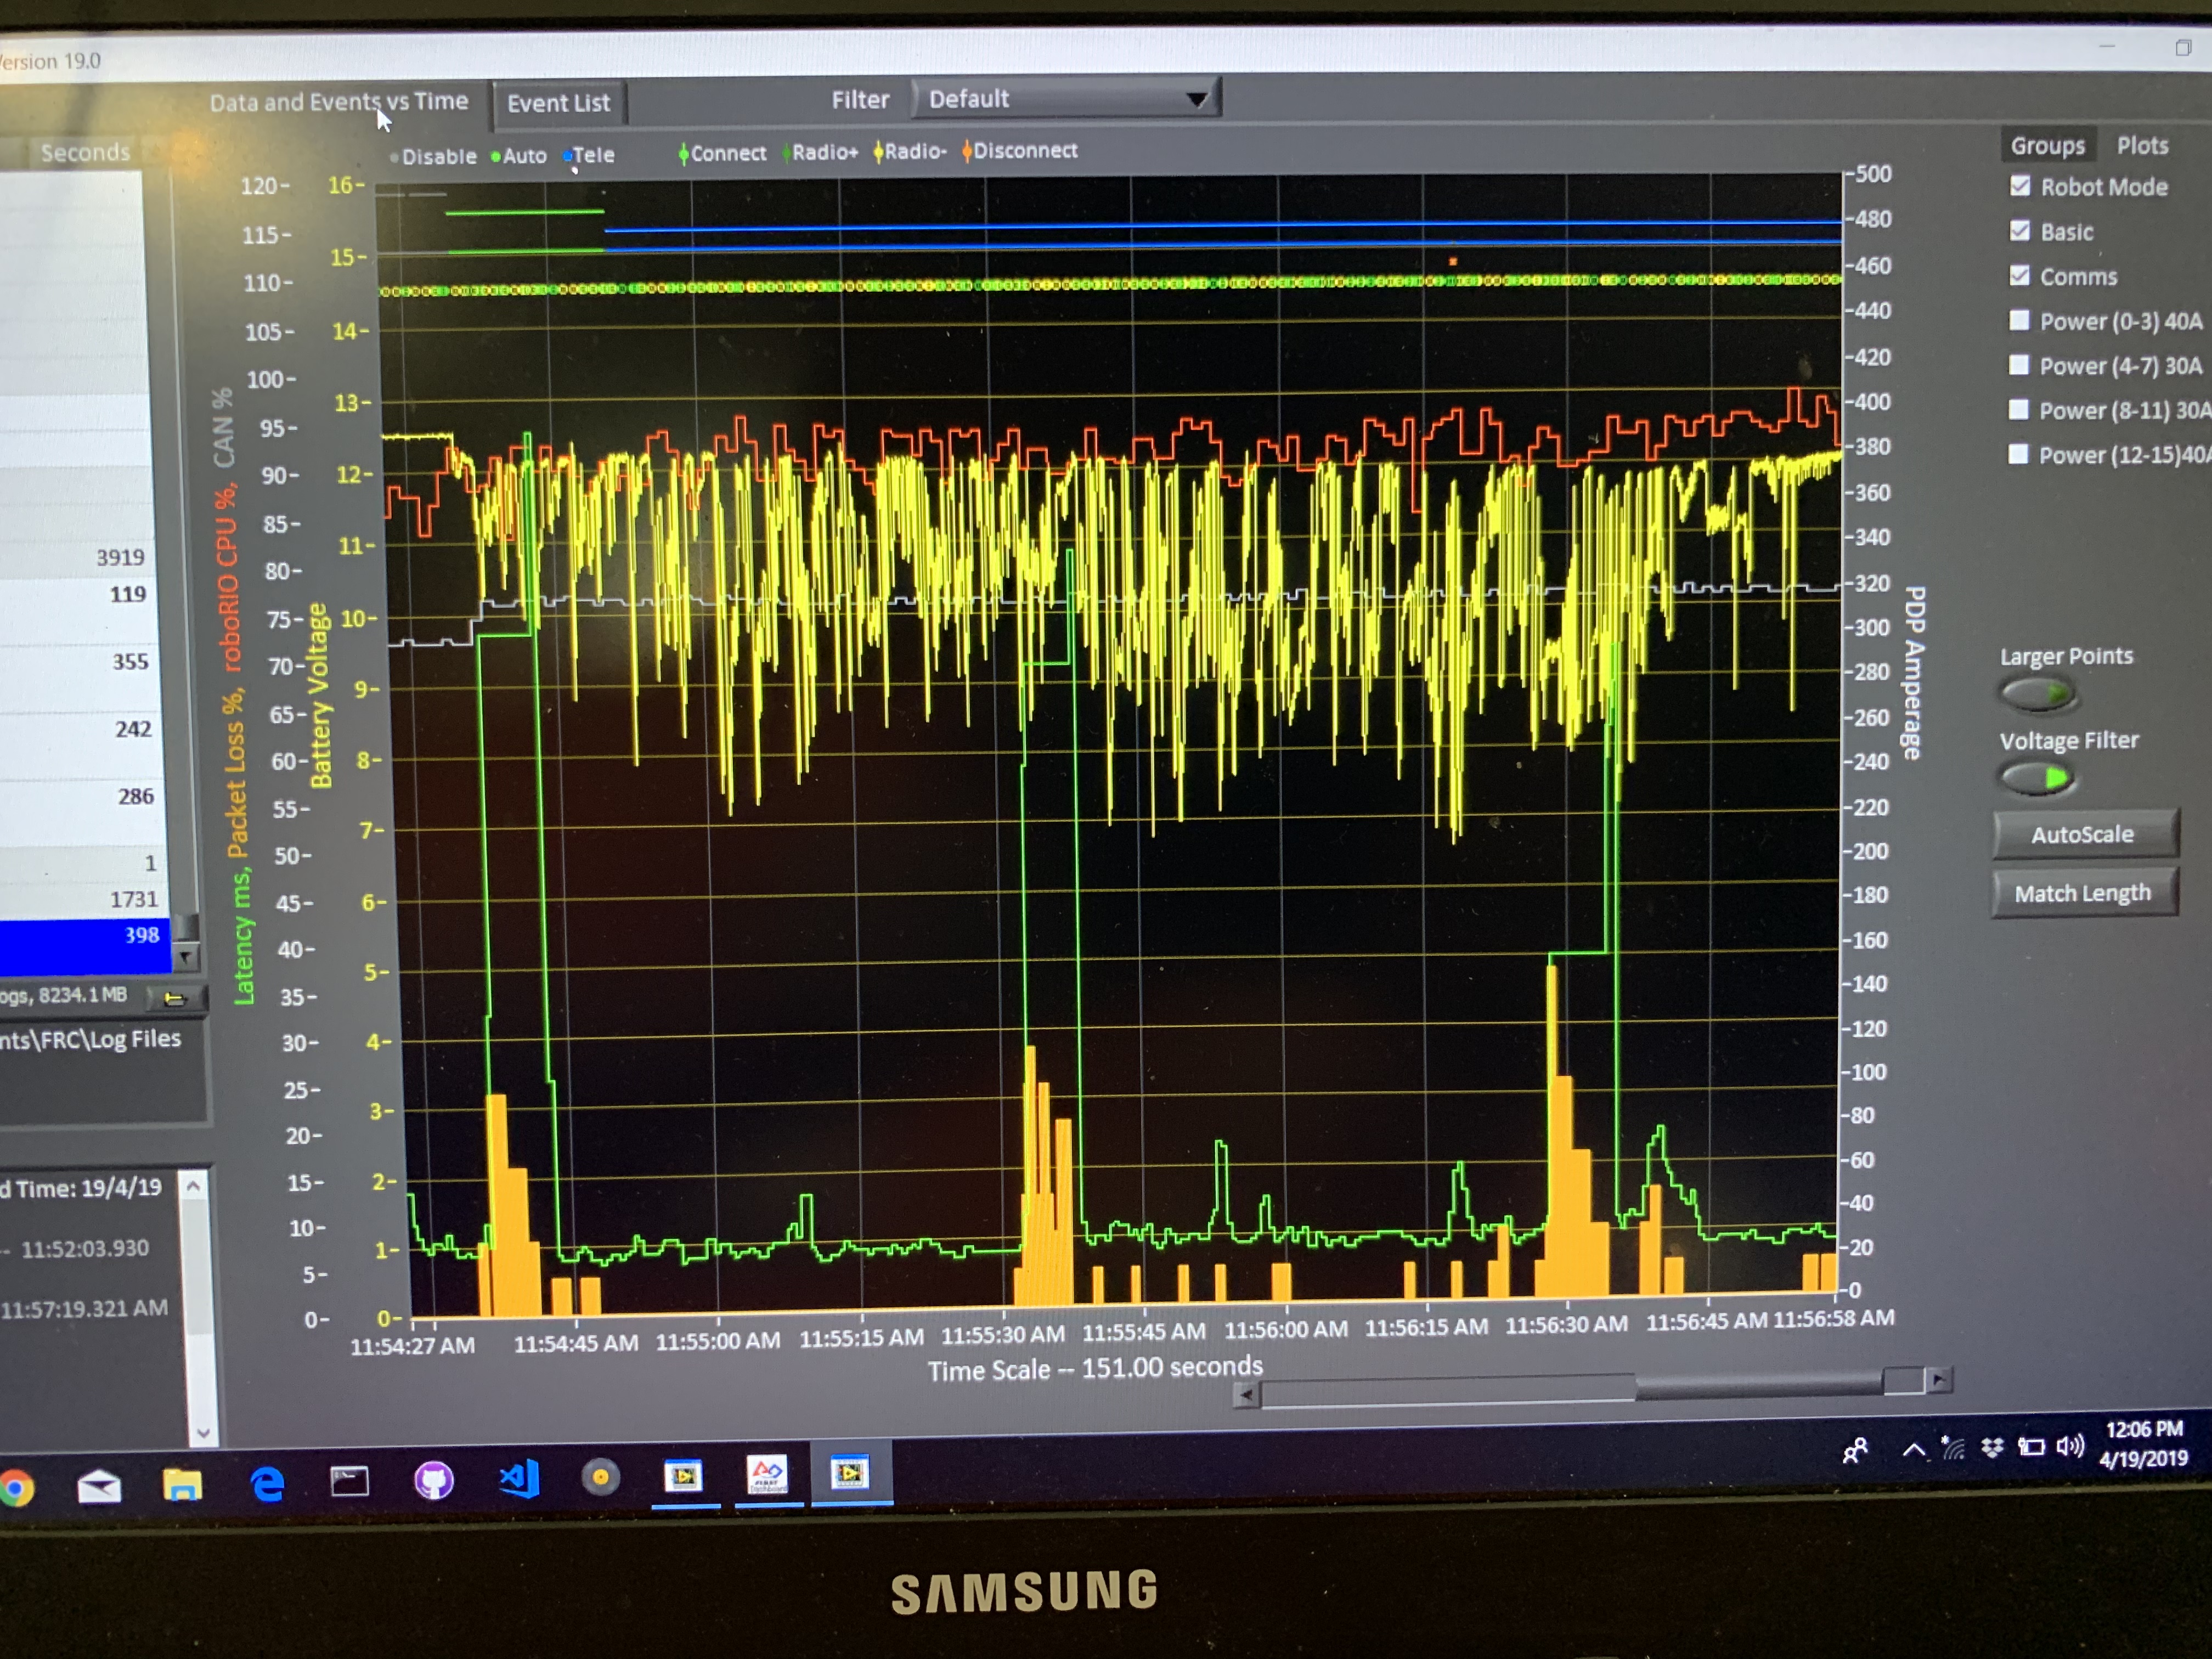This screenshot has height=1659, width=2212.
Task: Open the volume control tray icon
Action: point(2069,1446)
